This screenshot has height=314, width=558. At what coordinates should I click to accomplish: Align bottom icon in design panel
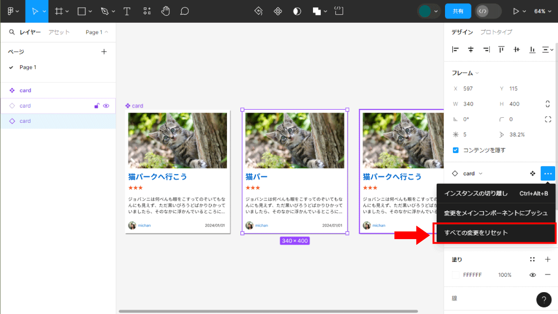click(532, 49)
